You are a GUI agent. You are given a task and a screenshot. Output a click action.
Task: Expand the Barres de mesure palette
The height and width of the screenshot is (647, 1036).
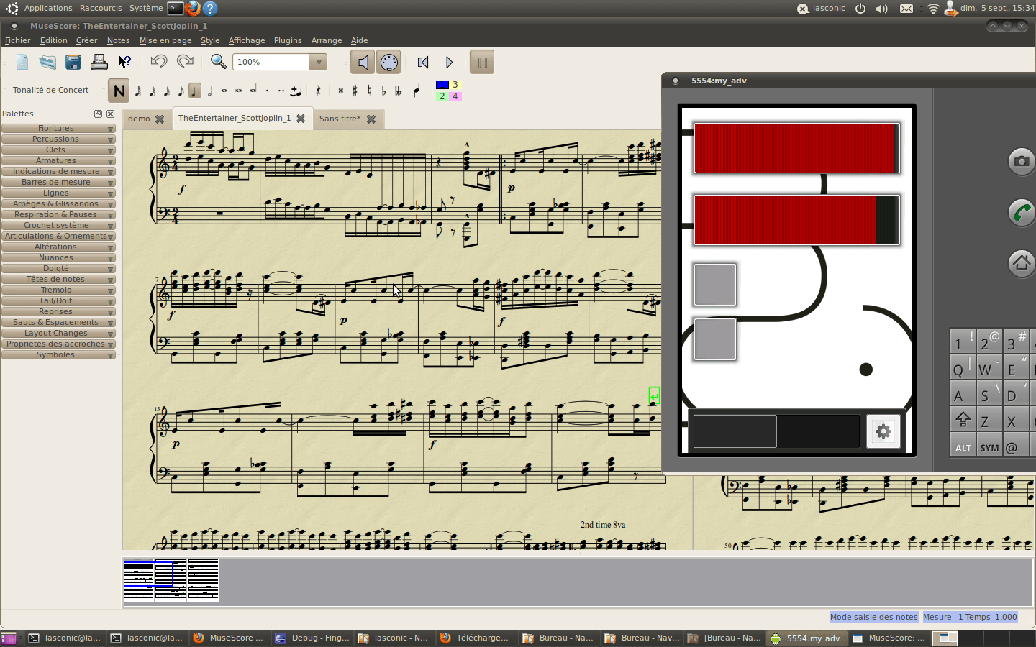coord(58,182)
